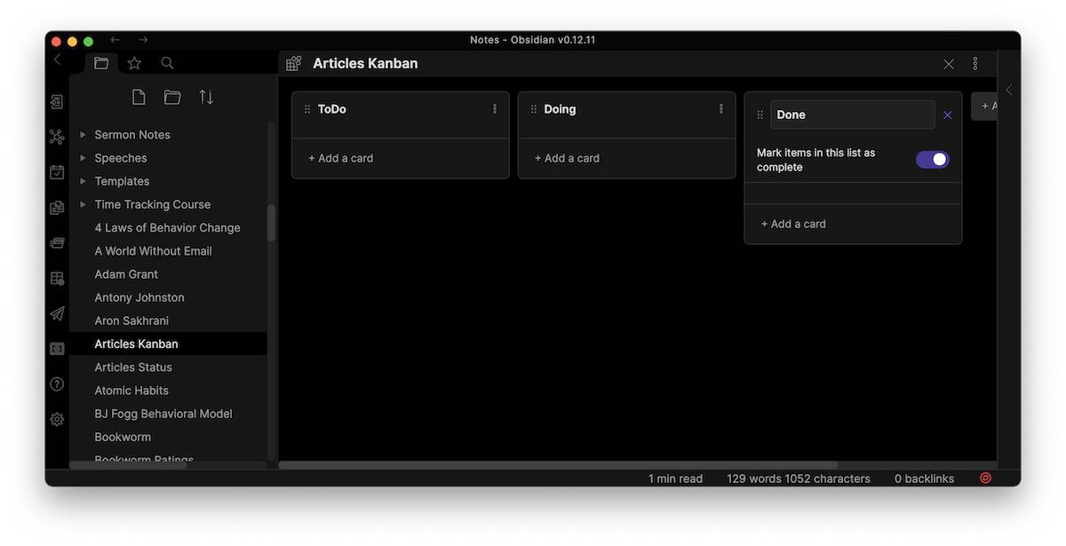
Task: Click the red status bar icon
Action: click(x=985, y=478)
